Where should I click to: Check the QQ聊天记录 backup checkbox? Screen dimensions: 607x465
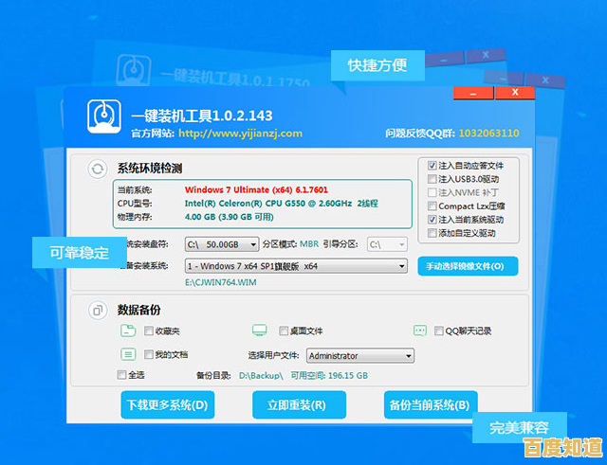coord(438,331)
